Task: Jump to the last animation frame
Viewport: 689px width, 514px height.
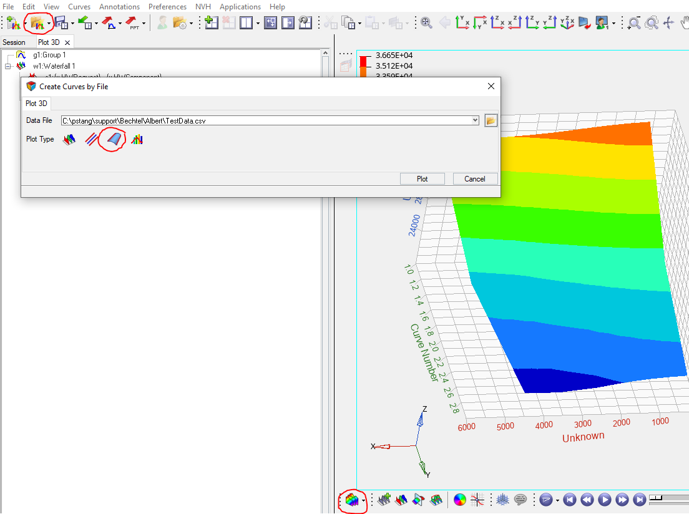Action: coord(640,500)
